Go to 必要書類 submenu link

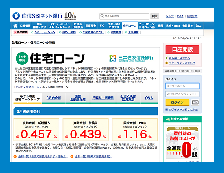click(116, 32)
